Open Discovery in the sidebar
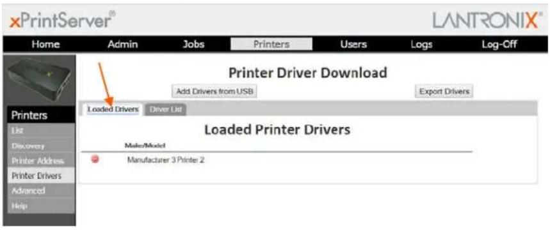 (x=41, y=146)
